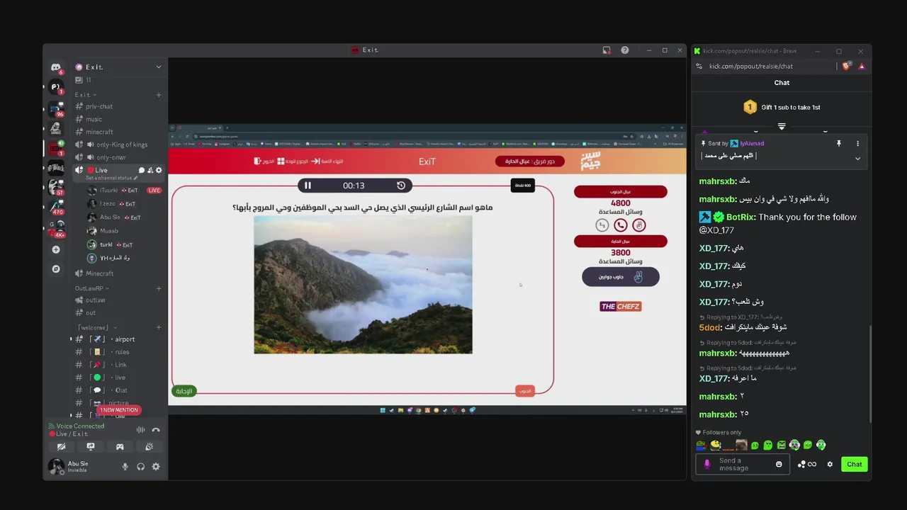Screen dimensions: 907x510
Task: Disconnect from voice with hang-up icon
Action: tap(156, 430)
